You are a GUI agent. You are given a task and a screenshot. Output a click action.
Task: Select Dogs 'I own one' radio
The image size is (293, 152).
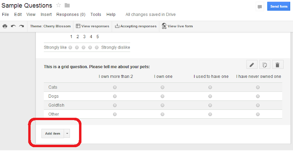[162, 96]
